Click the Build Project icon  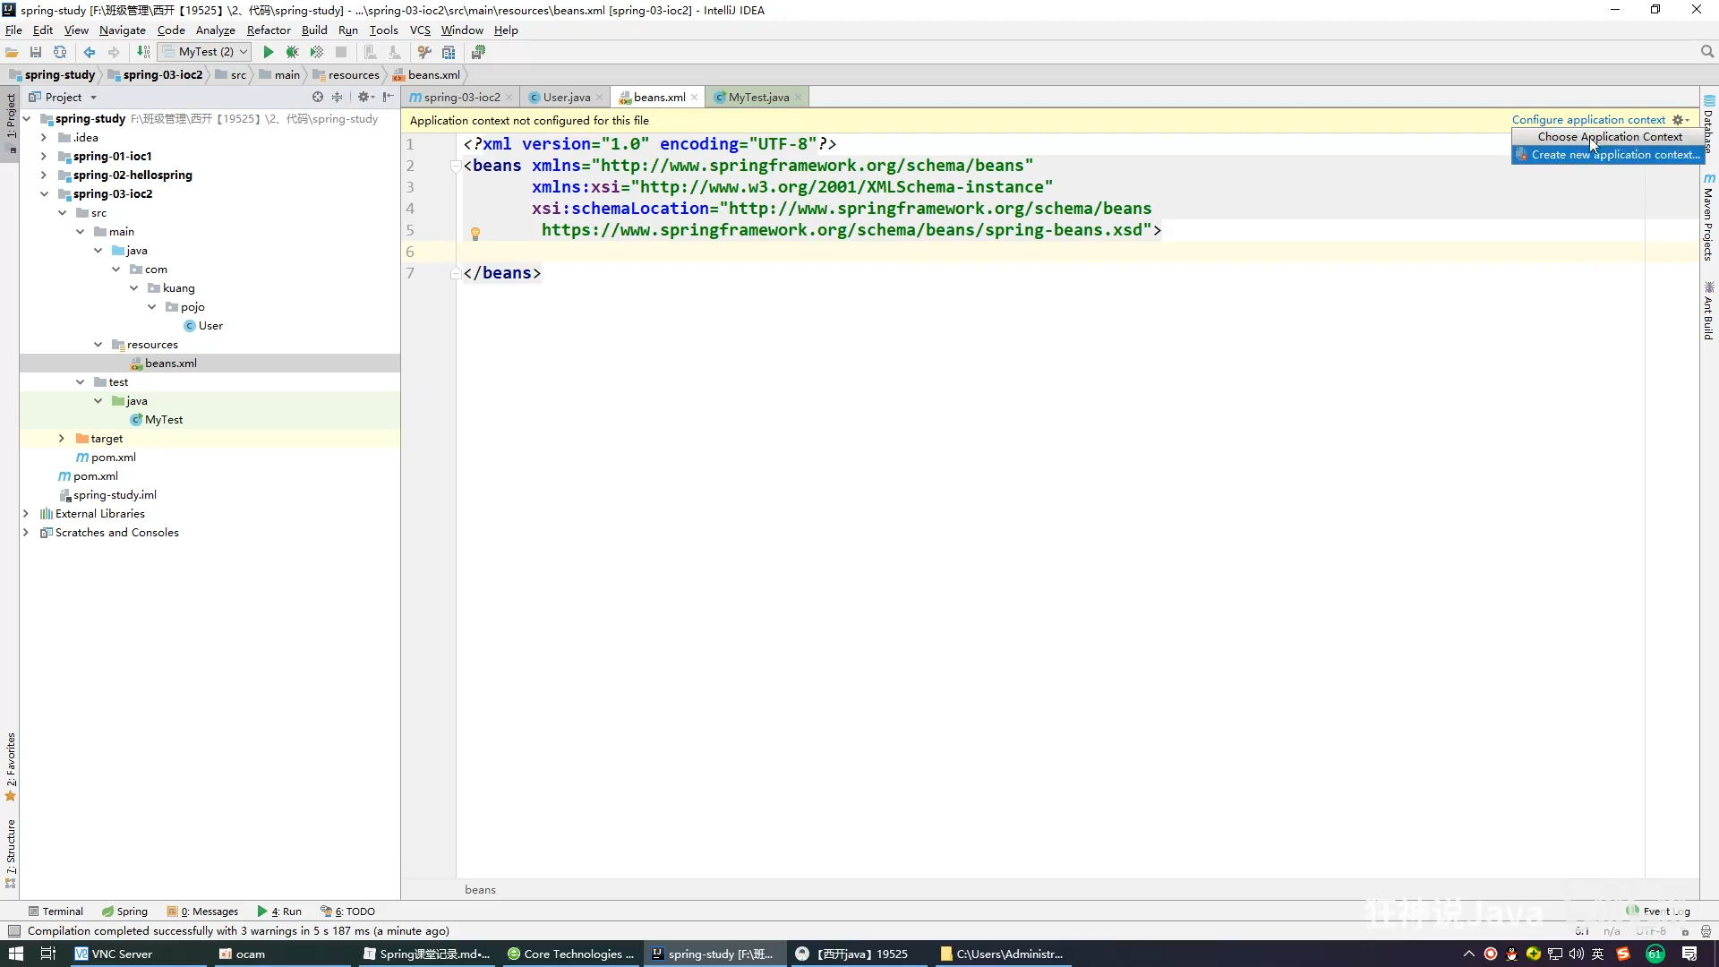(143, 52)
